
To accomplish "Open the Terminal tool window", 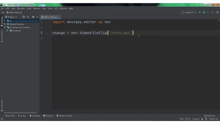I will pos(48,116).
